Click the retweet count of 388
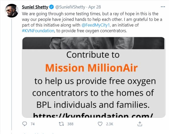The height and width of the screenshot is (134, 169). 70,124
